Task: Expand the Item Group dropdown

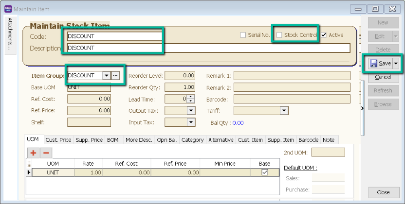Action: pos(106,76)
